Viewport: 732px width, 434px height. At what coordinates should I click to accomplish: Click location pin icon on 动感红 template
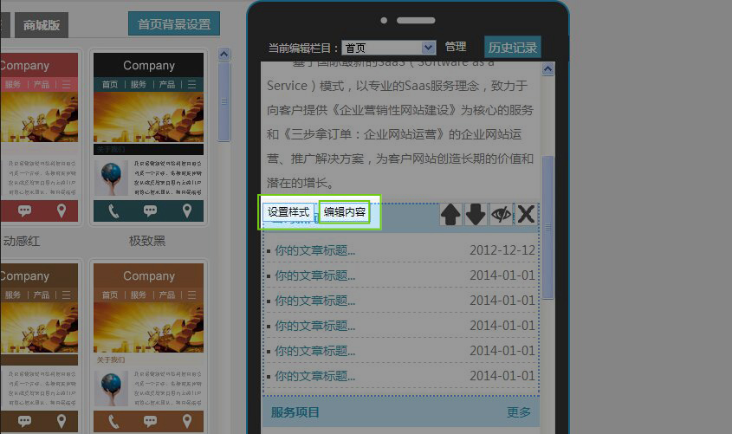(62, 211)
